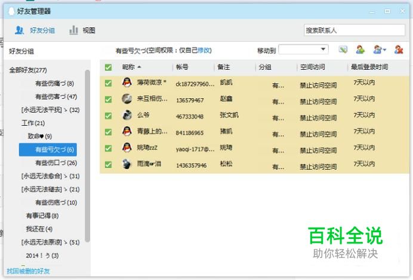Open the 移动到 dropdown
The height and width of the screenshot is (280, 413).
[x=303, y=49]
